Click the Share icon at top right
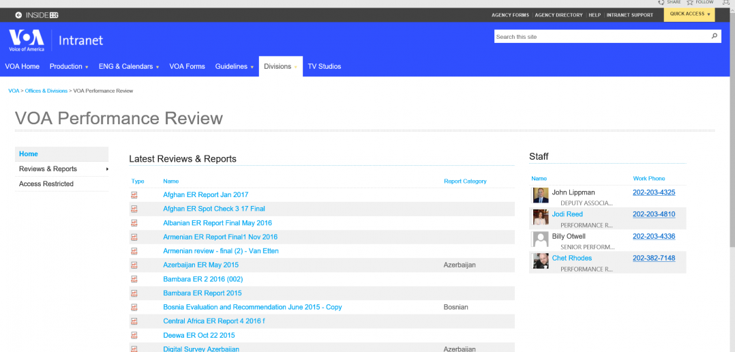Screen dimensions: 735x352 661,2
